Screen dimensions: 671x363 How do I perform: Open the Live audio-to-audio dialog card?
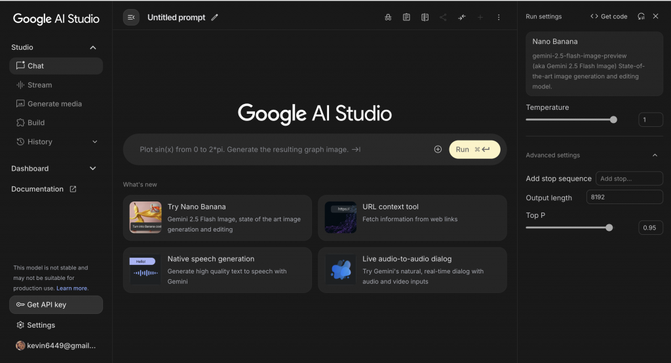point(412,270)
